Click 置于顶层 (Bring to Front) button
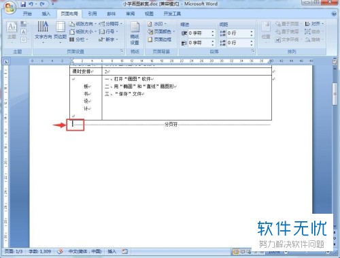340x258 pixels. (288, 24)
